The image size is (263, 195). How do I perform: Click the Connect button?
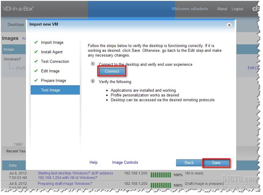point(112,71)
